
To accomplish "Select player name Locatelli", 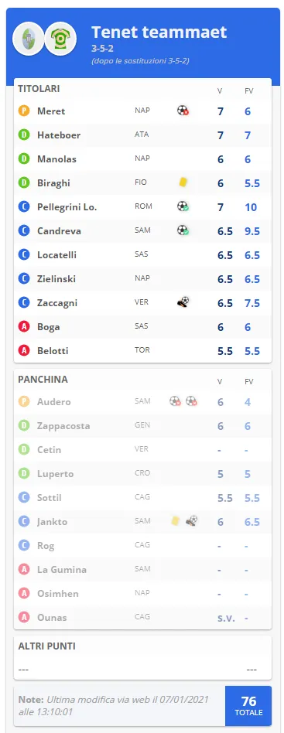I will coord(57,255).
